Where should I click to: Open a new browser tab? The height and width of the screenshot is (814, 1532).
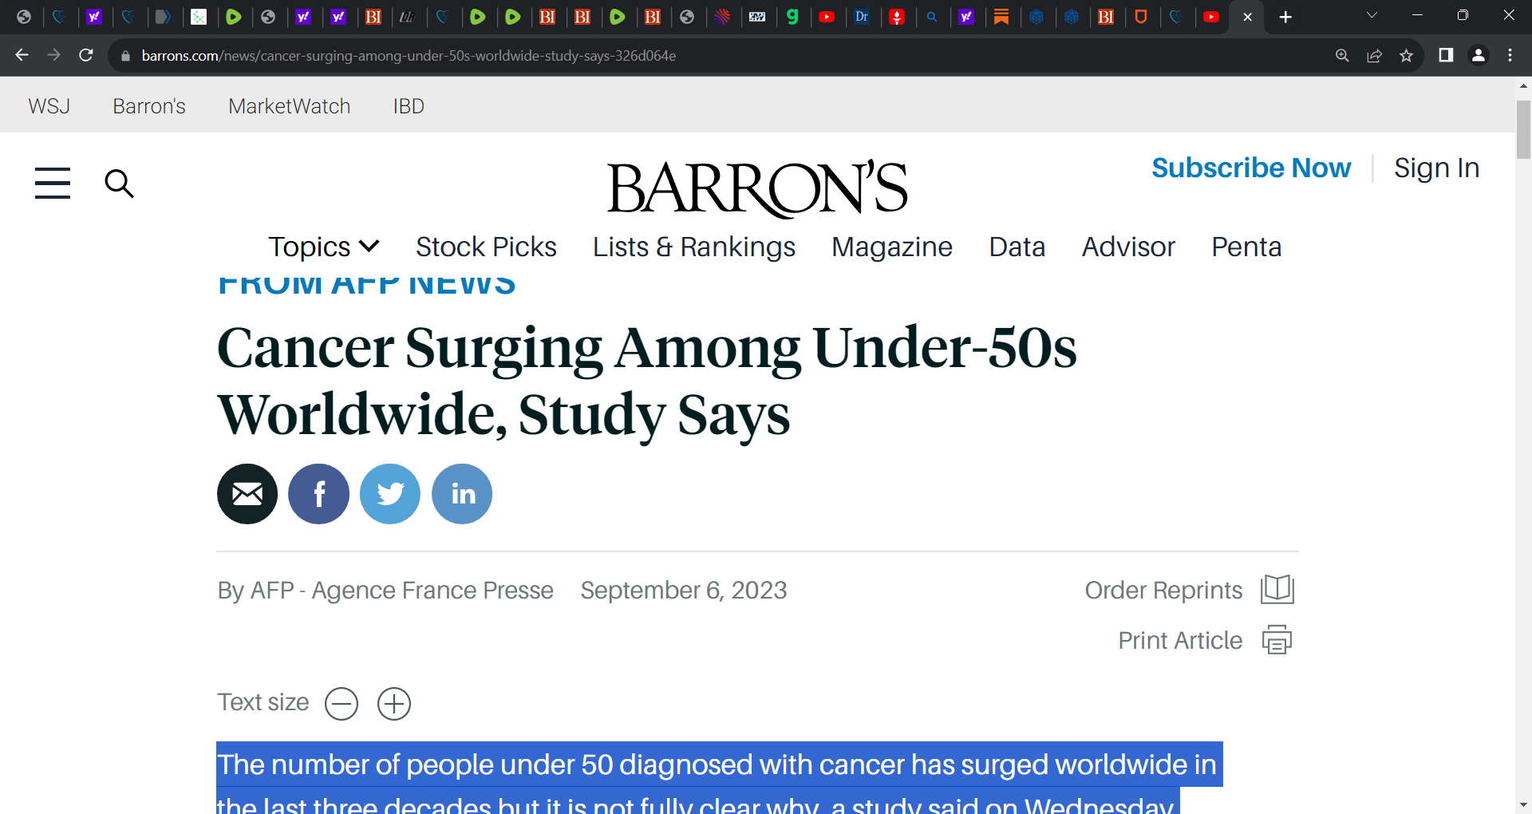tap(1285, 17)
